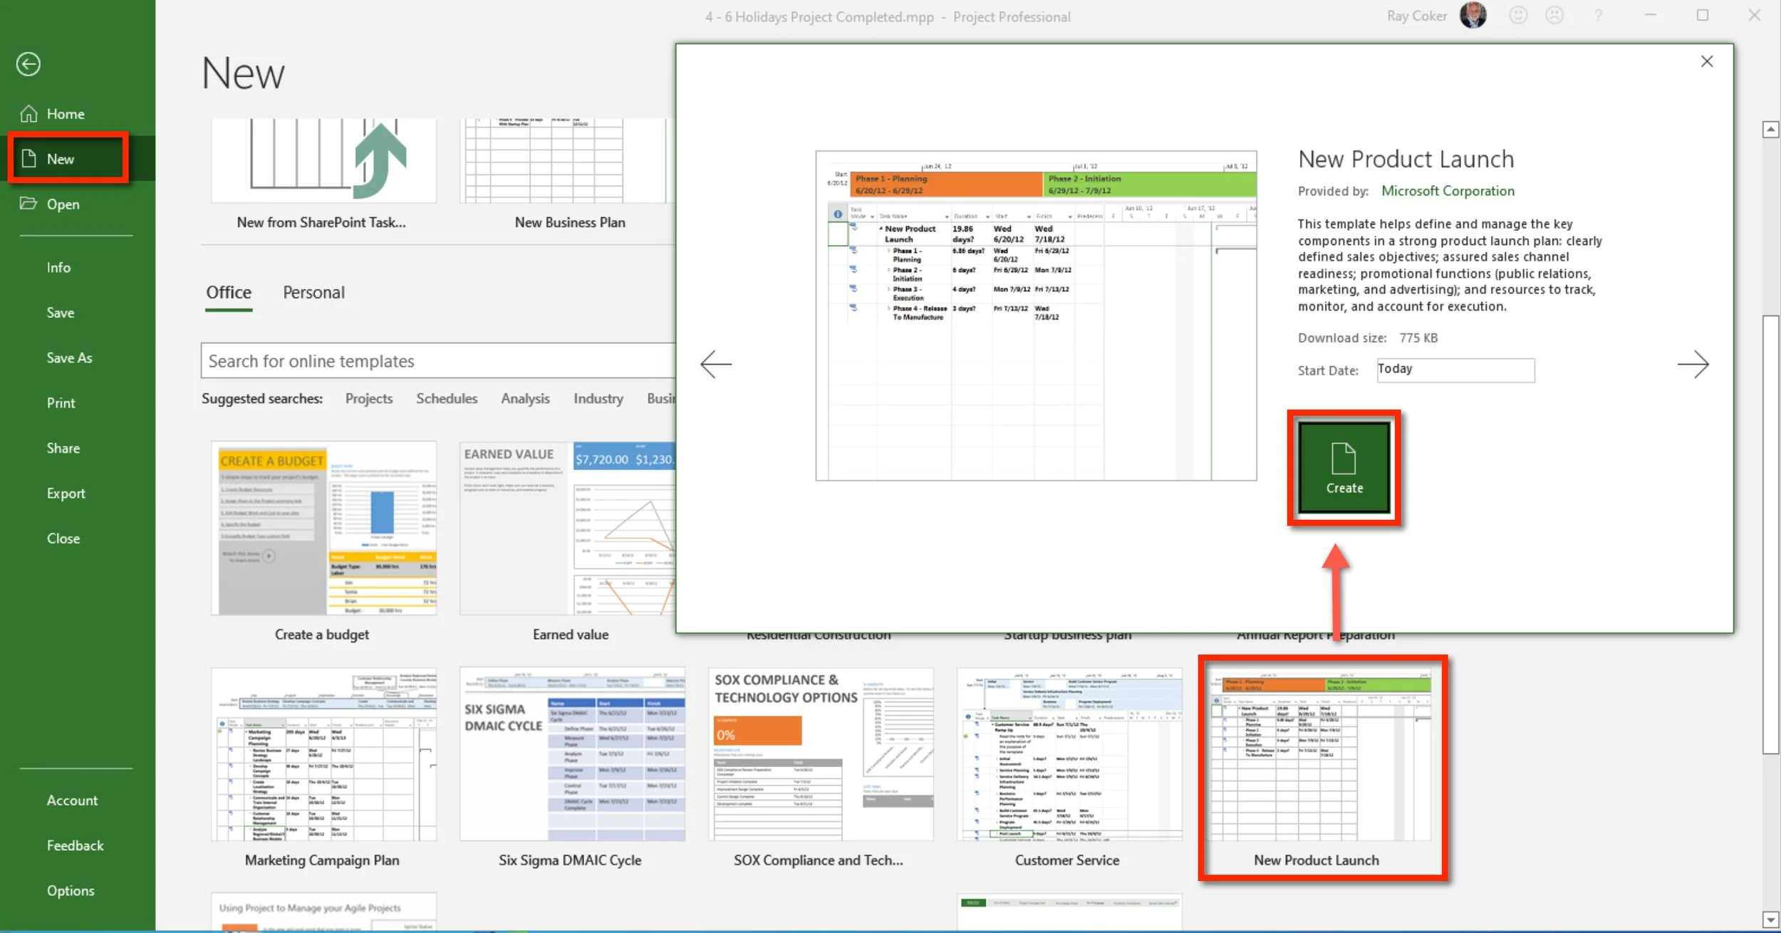Open Save As from the sidebar menu
Screen dimensions: 1781x933
69,358
